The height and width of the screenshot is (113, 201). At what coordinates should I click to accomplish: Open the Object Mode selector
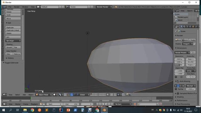click(x=44, y=95)
